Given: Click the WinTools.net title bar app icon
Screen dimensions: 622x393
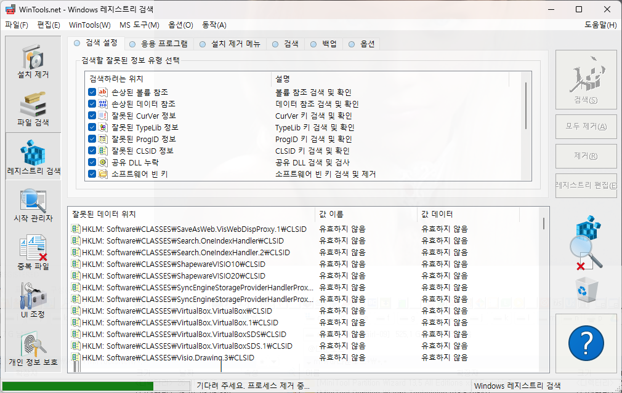Looking at the screenshot, I should pyautogui.click(x=10, y=9).
